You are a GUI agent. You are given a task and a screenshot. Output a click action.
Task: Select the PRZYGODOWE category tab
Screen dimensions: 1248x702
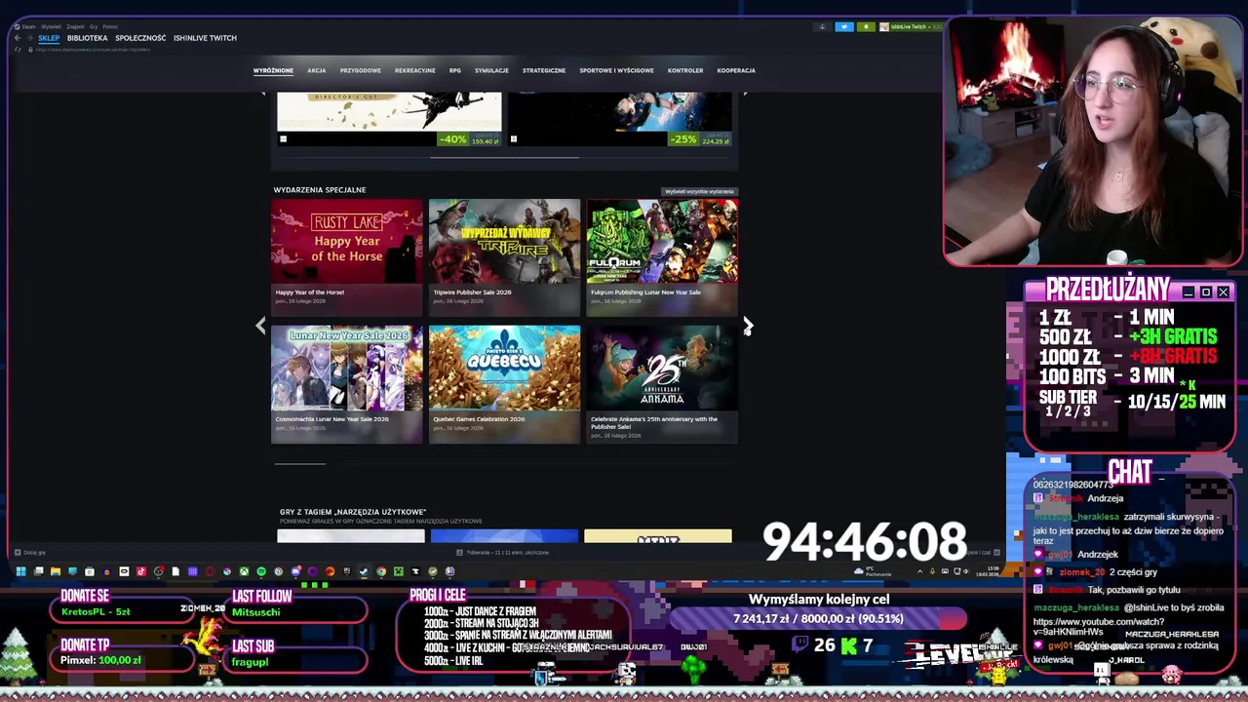(x=361, y=70)
